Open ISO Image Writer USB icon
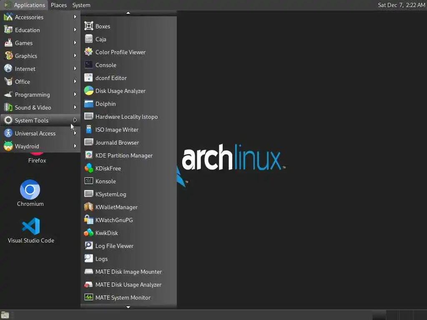Image resolution: width=427 pixels, height=320 pixels. 89,129
